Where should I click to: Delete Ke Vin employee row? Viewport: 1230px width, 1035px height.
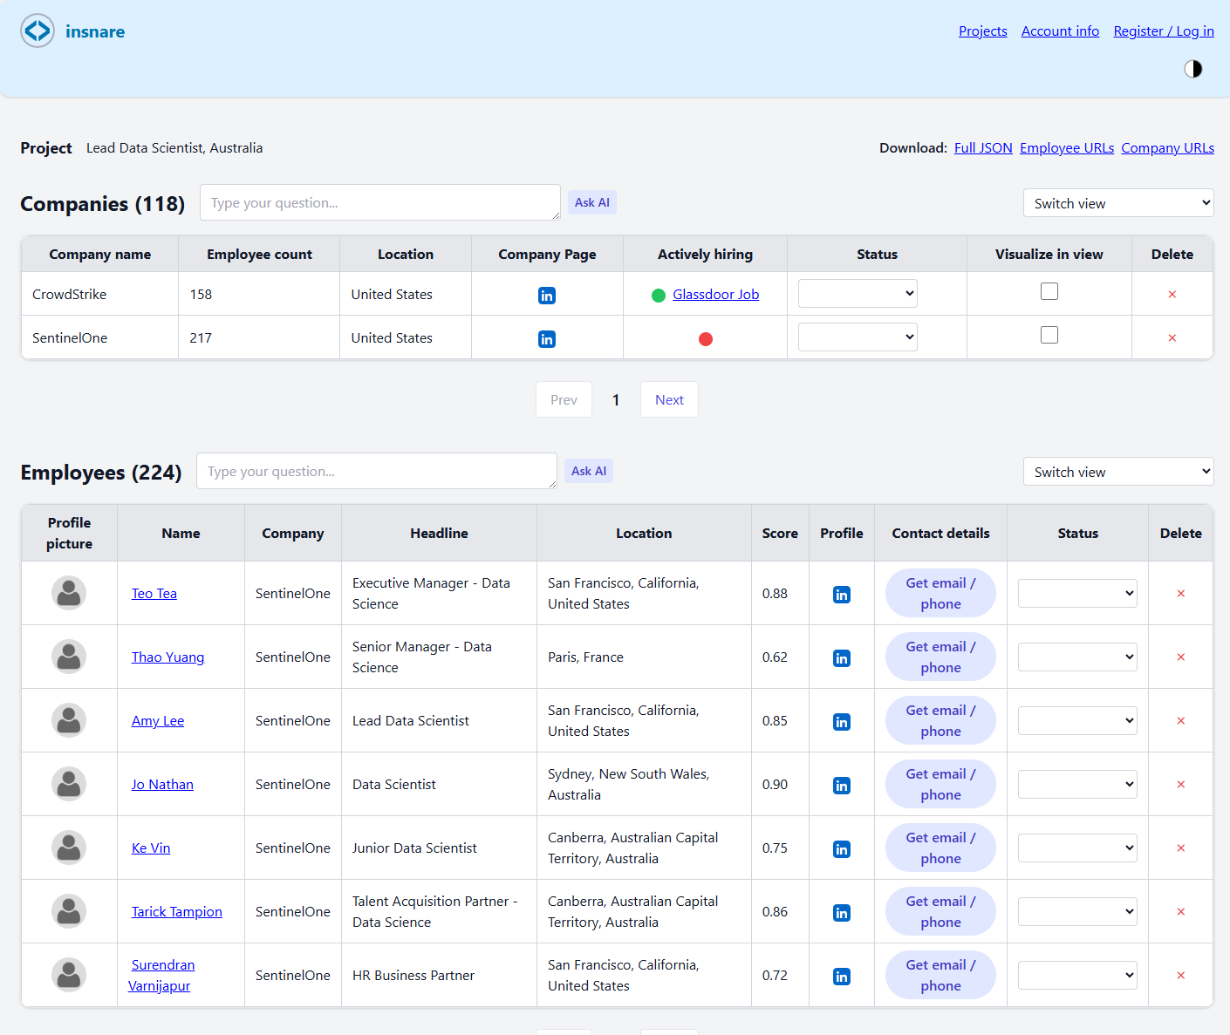pos(1180,848)
